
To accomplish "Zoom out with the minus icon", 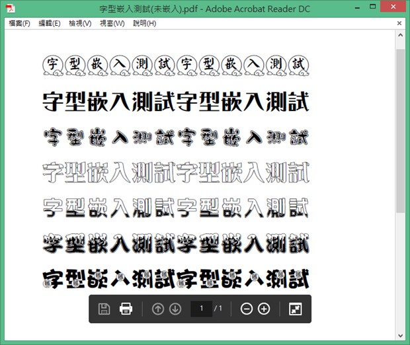I will [246, 309].
